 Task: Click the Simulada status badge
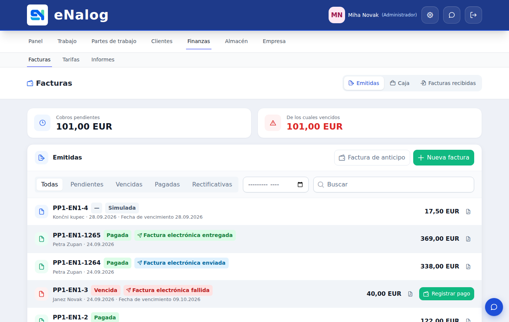122,208
